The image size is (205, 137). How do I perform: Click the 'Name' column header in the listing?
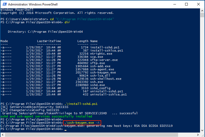(94, 41)
